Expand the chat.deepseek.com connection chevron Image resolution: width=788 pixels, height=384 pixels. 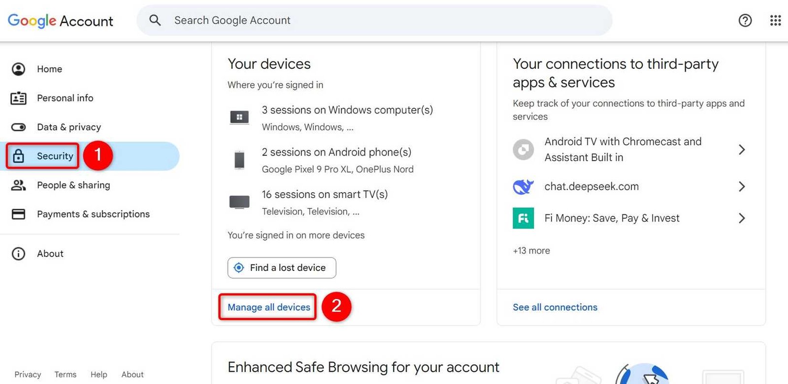click(x=742, y=186)
